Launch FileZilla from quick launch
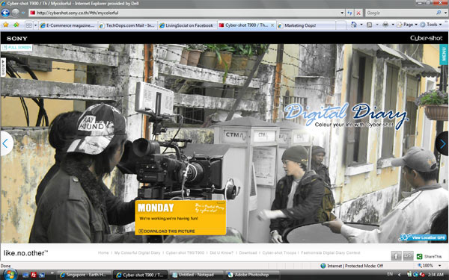This screenshot has width=449, height=280. [x=34, y=275]
